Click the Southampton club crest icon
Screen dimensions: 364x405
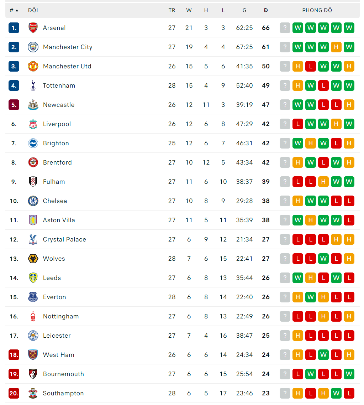[33, 393]
